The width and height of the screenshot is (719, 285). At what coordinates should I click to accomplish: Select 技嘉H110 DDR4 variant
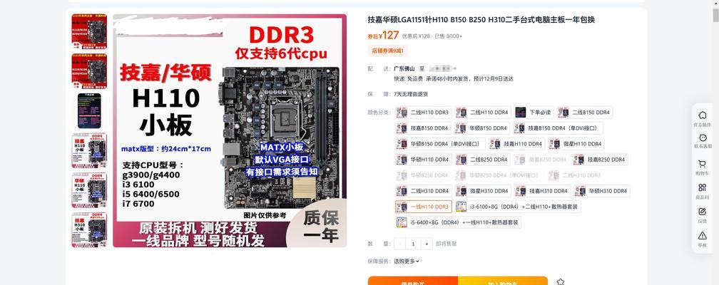516,144
